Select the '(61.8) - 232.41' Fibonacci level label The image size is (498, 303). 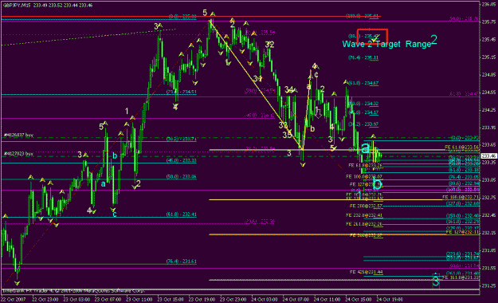(x=182, y=214)
